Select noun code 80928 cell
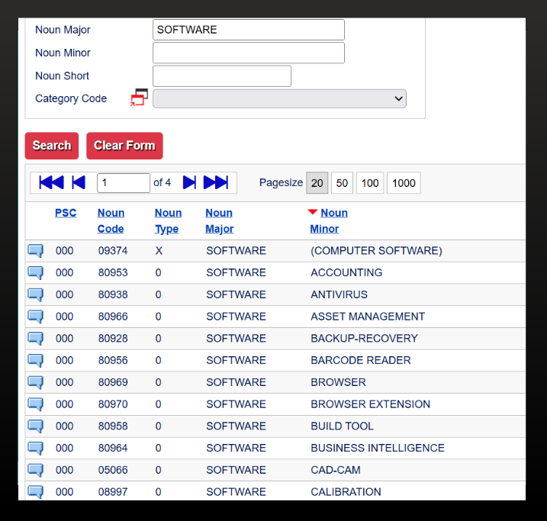The width and height of the screenshot is (547, 521). [x=113, y=339]
